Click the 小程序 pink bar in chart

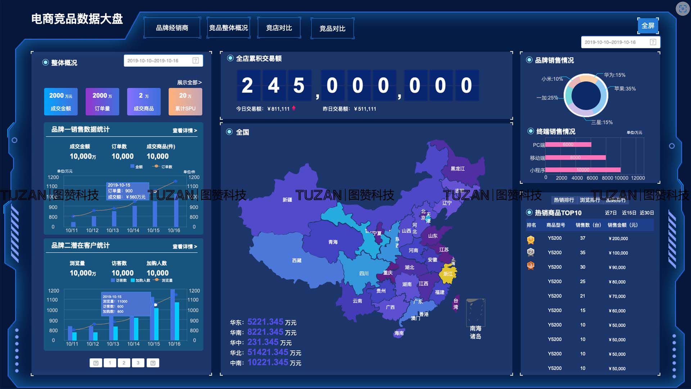583,170
